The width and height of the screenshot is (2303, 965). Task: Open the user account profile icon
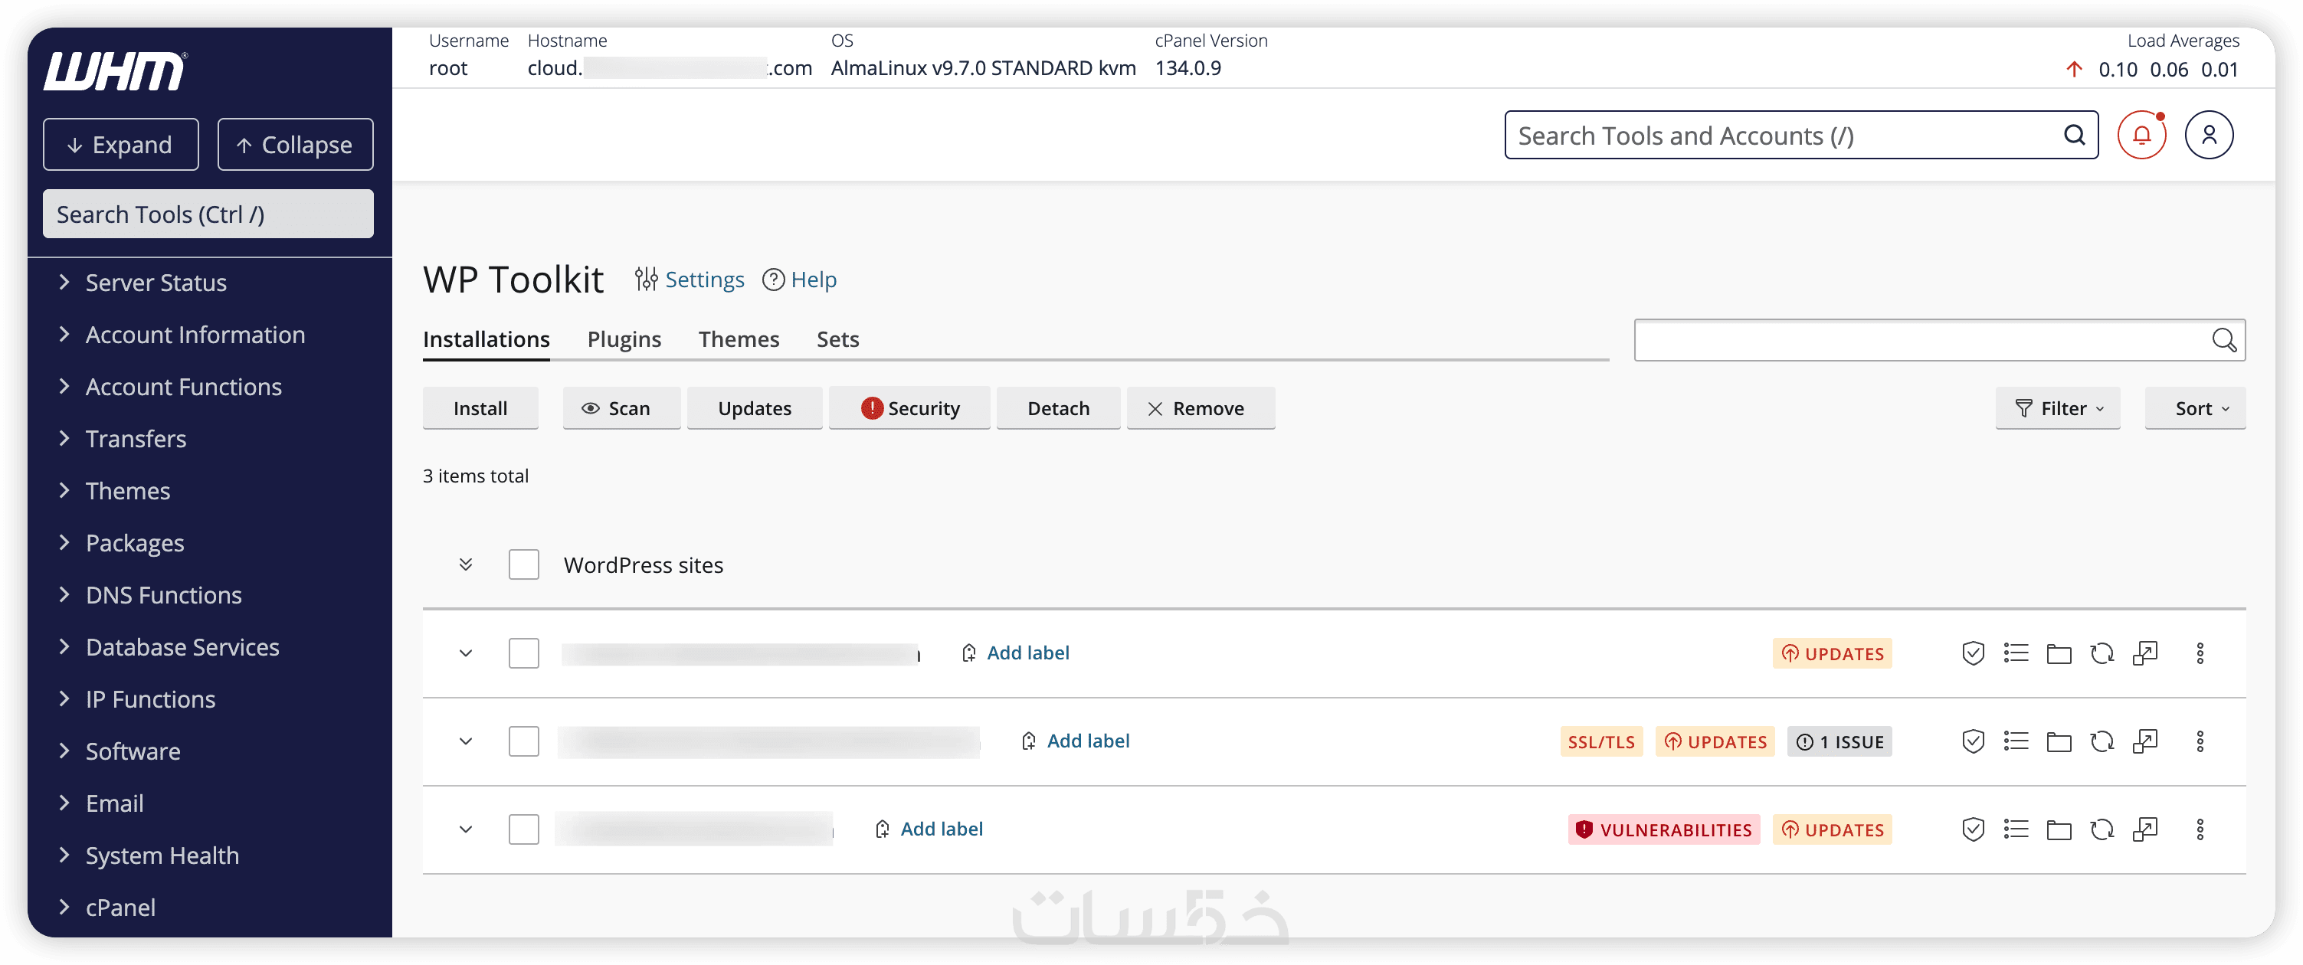2208,135
